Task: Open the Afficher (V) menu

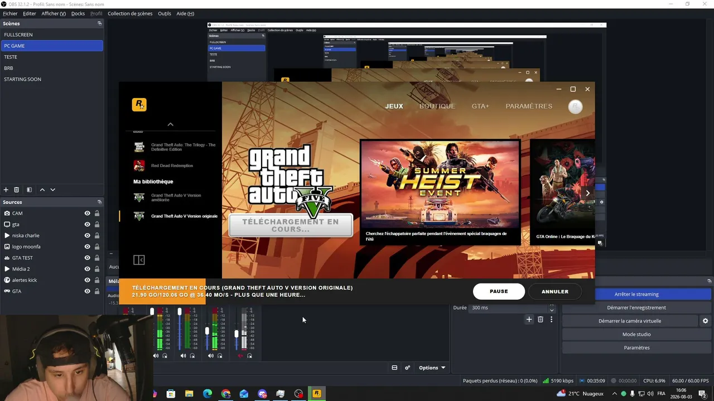Action: (54, 13)
